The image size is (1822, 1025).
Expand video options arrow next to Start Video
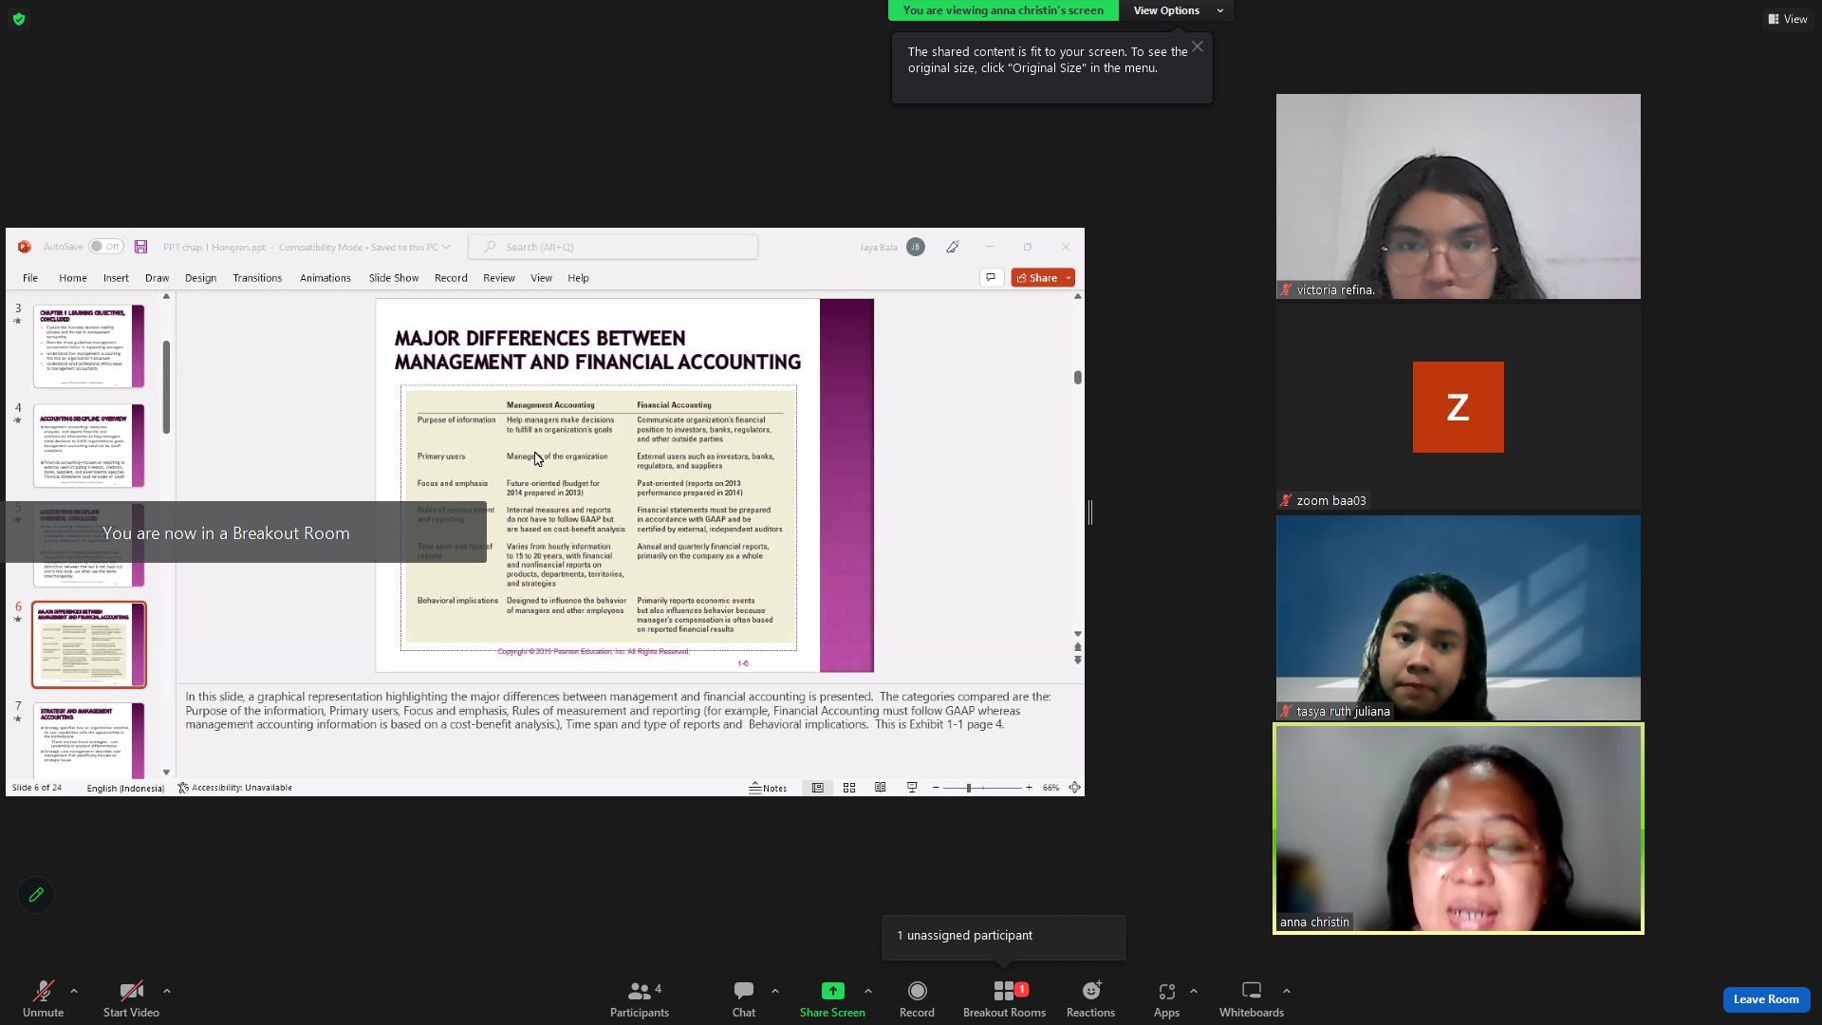click(x=167, y=991)
